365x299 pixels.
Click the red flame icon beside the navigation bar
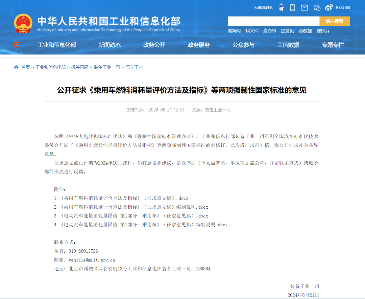point(16,45)
